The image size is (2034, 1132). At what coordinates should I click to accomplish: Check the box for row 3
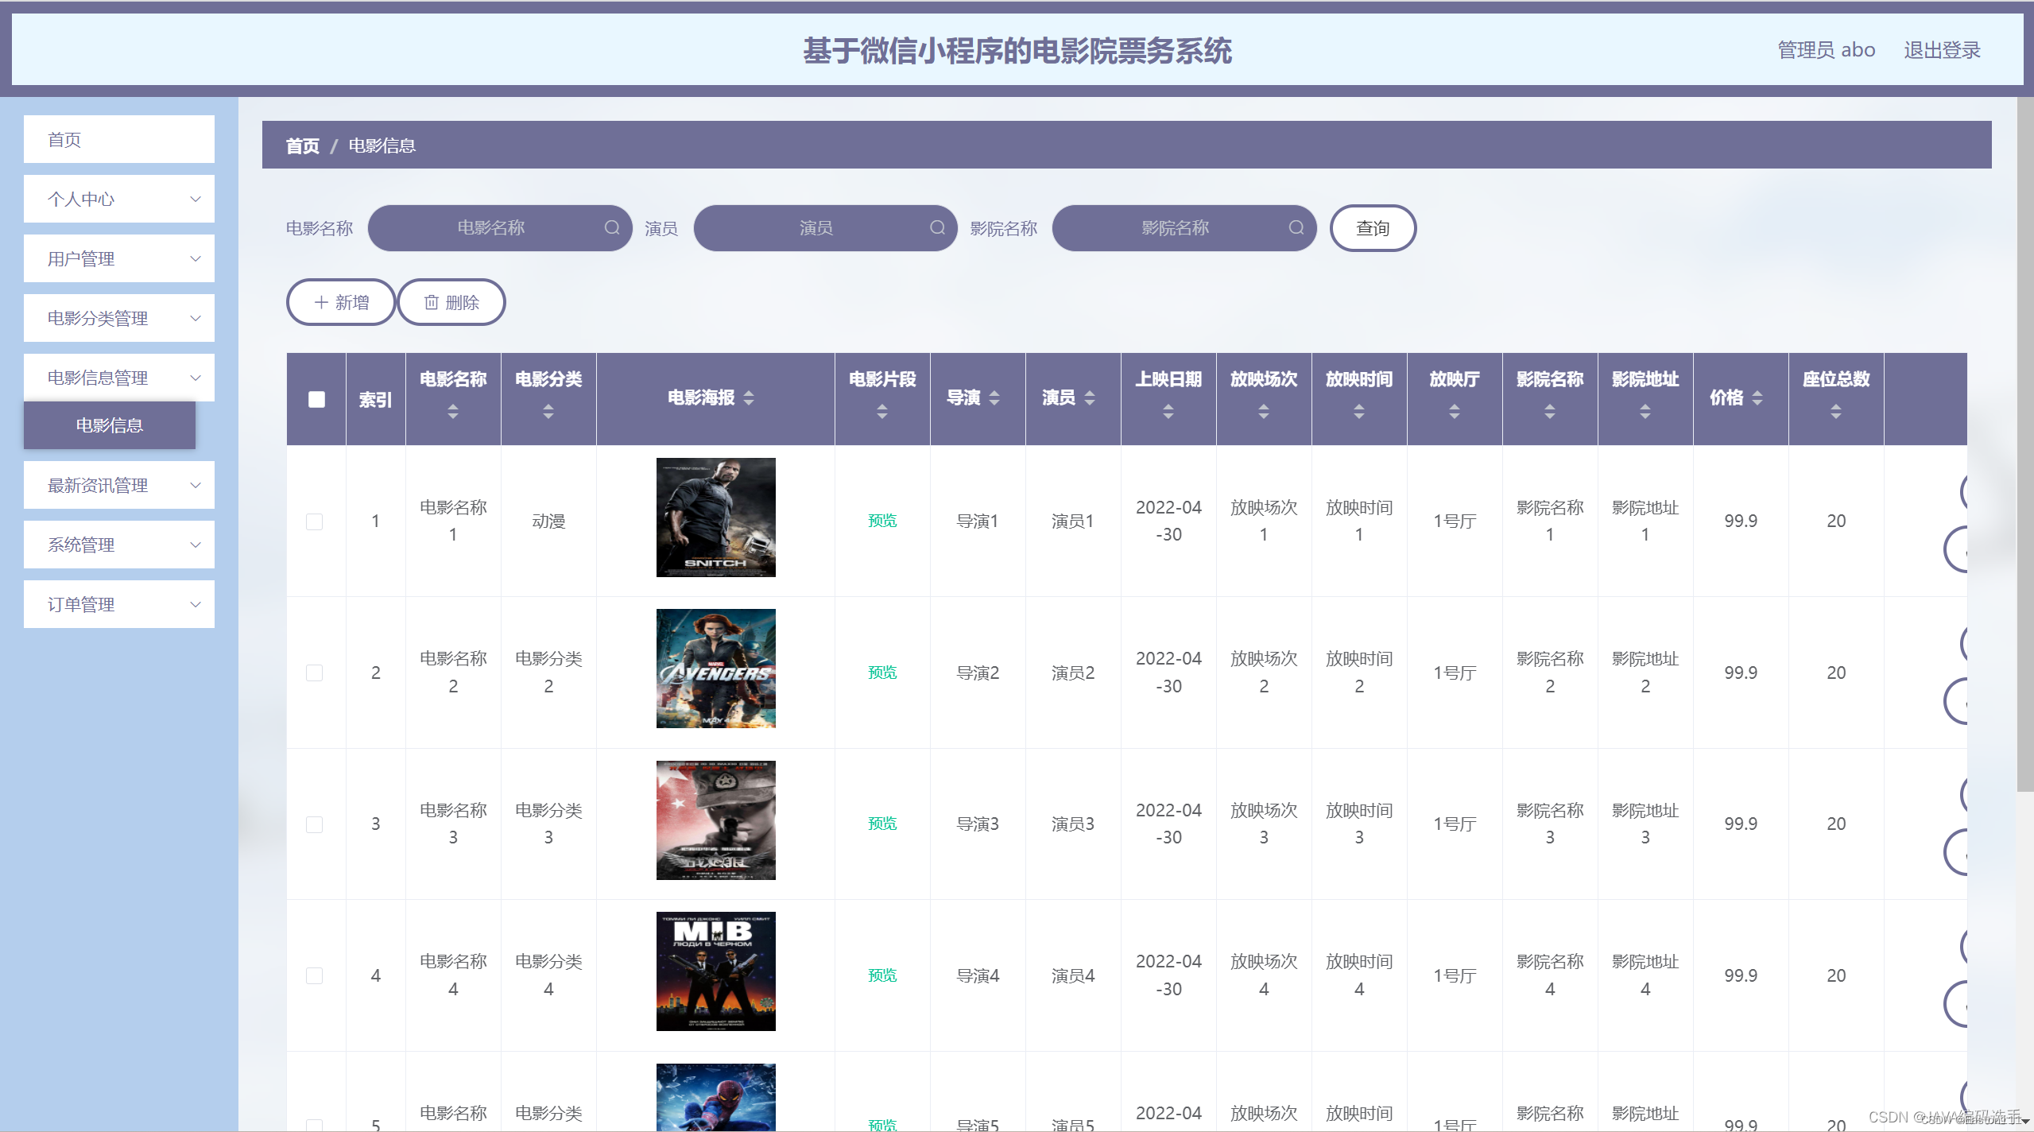click(x=315, y=824)
